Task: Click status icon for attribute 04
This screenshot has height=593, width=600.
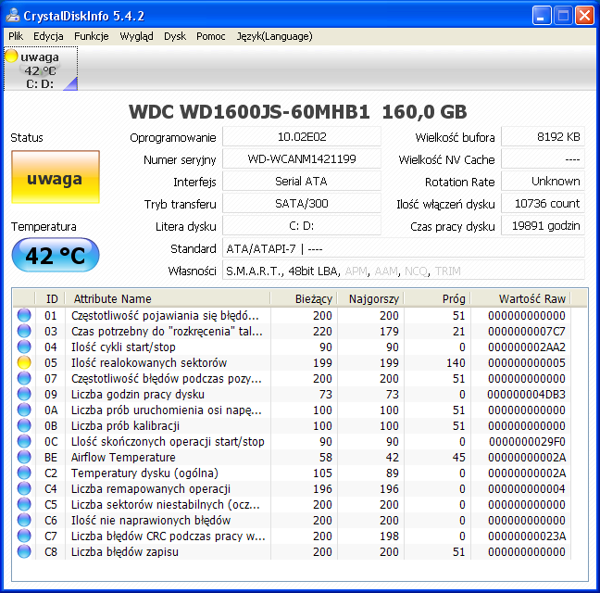Action: 24,347
